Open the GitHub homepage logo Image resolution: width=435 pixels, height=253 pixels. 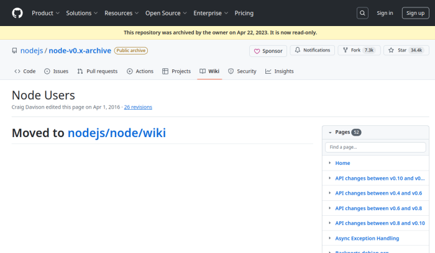pos(17,13)
